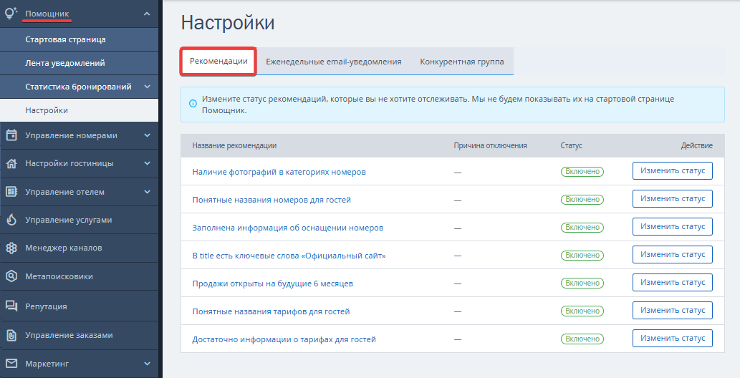Screen dimensions: 740x378
Task: Click the grid icon for Управление отелем
Action: pos(11,192)
